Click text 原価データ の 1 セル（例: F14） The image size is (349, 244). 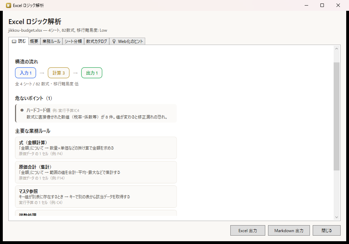click(x=42, y=178)
